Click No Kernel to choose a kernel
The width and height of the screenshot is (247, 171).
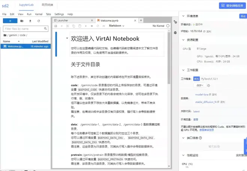coord(158,26)
